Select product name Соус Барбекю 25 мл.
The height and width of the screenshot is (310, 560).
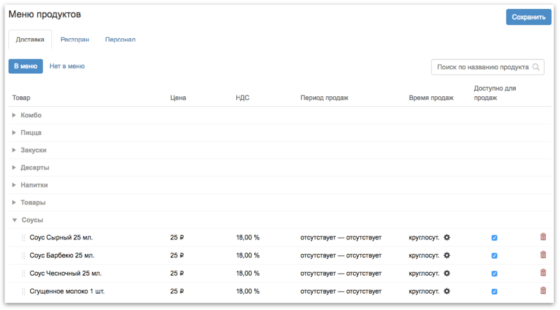62,255
